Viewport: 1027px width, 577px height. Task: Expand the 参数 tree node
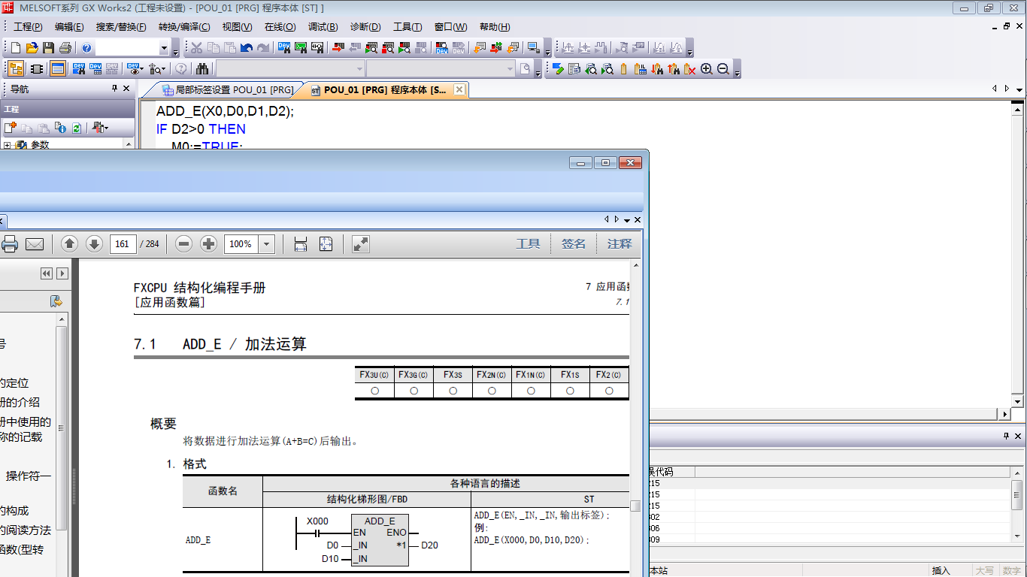click(8, 145)
